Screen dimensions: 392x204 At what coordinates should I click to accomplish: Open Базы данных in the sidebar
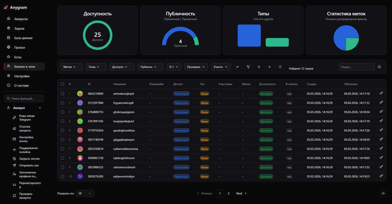[x=23, y=38]
